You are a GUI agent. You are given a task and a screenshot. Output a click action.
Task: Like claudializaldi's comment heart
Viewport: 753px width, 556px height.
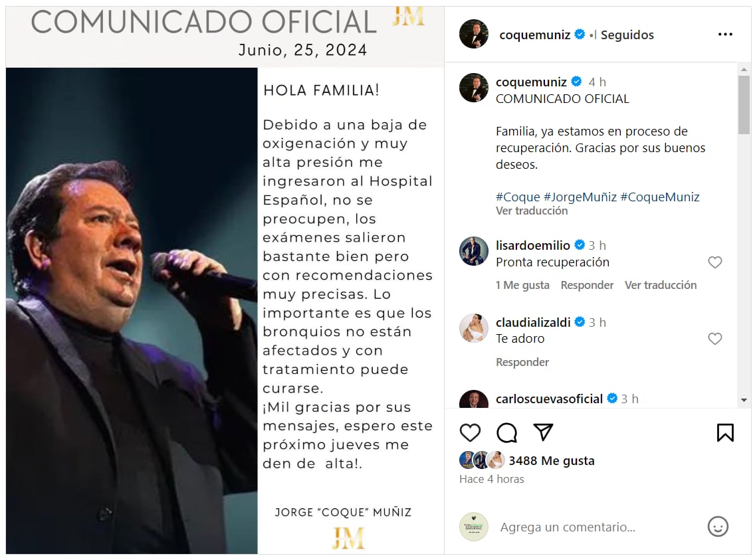715,339
